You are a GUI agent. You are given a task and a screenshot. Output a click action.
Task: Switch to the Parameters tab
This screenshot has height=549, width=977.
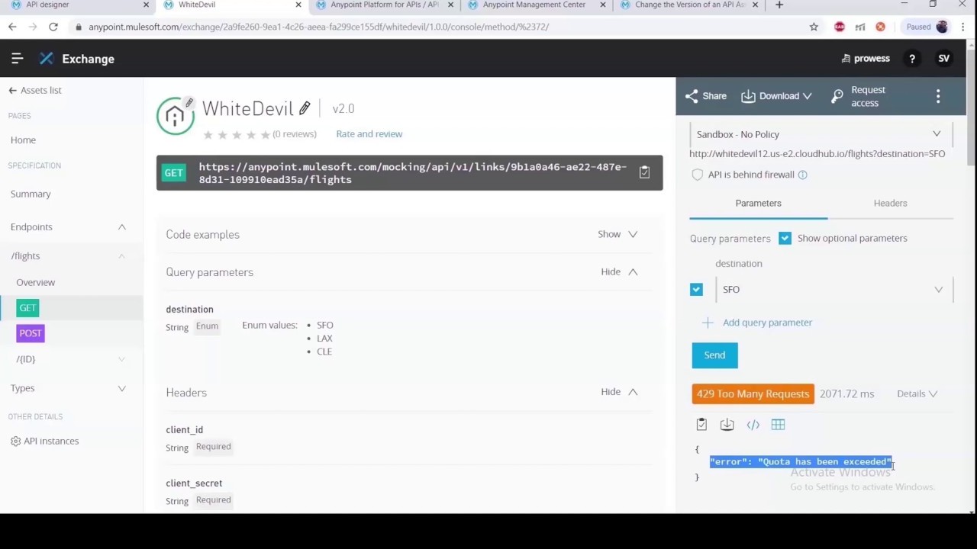pos(758,204)
